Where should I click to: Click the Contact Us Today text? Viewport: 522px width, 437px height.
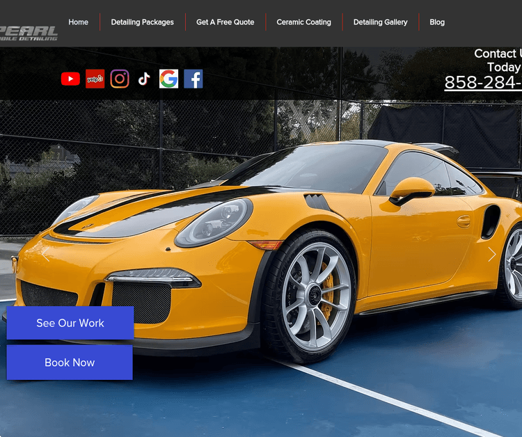498,61
